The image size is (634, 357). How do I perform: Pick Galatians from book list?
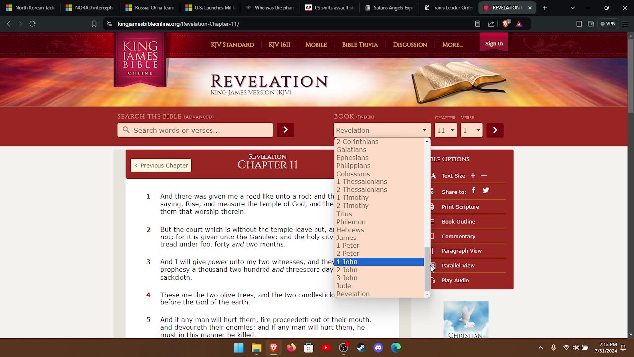379,150
